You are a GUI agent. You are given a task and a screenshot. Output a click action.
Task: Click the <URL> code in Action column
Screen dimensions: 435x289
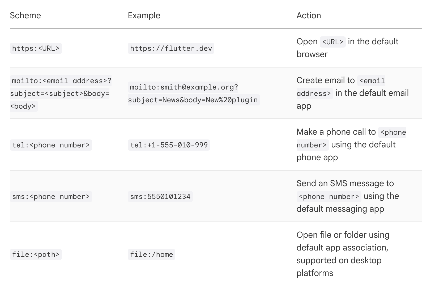pyautogui.click(x=333, y=42)
